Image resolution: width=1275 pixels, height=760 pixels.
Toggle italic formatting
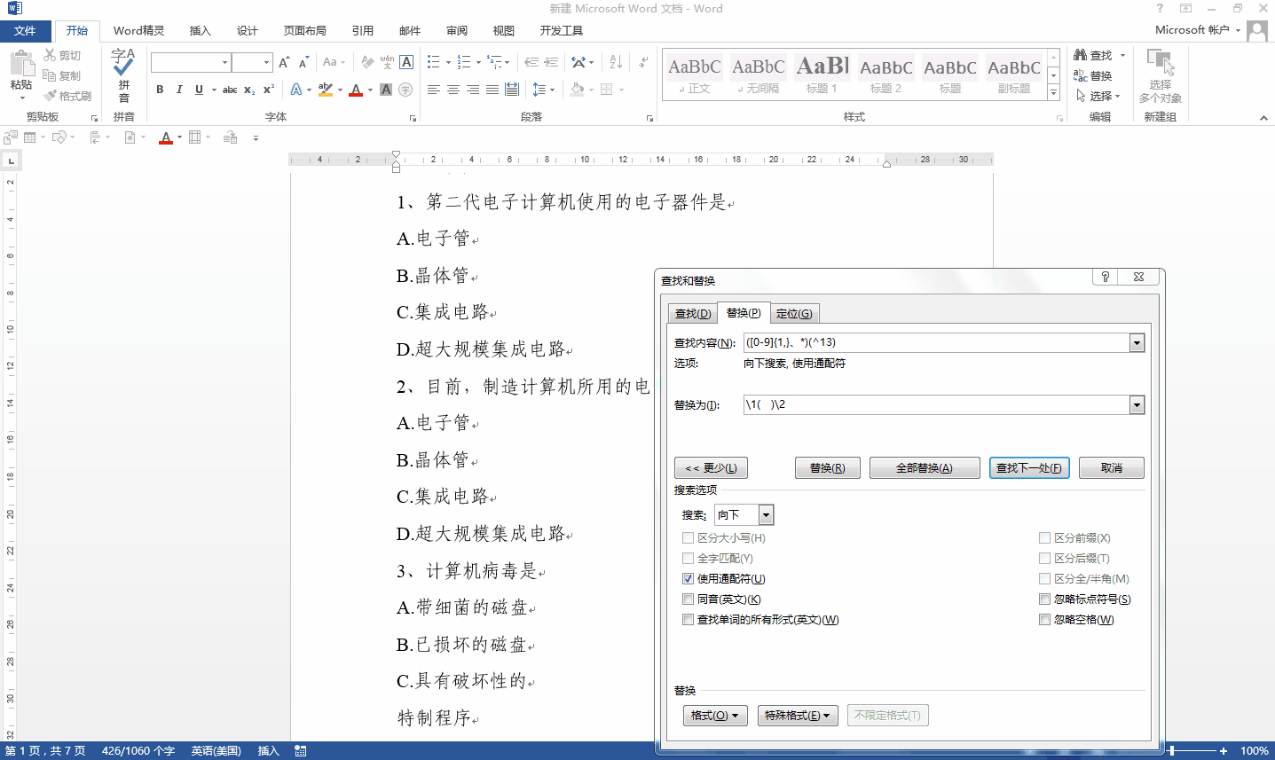179,90
